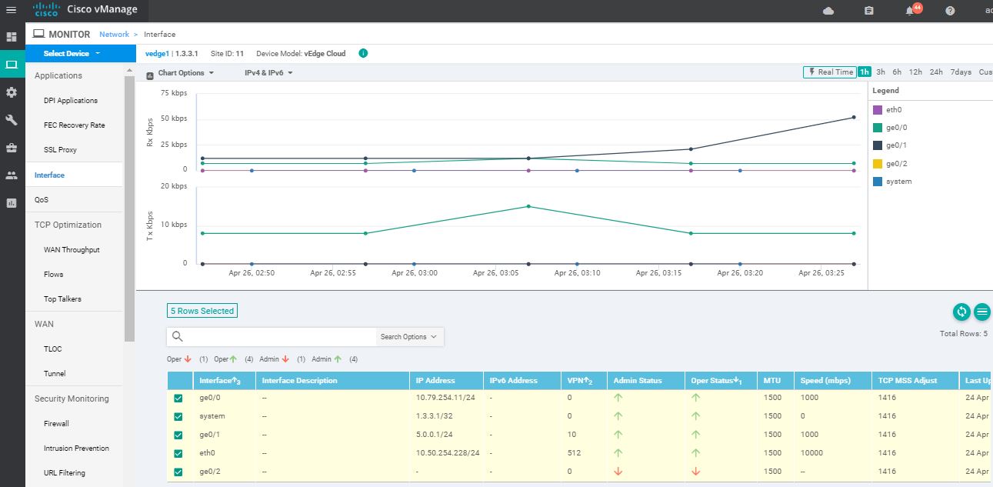993x487 pixels.
Task: Open the Configuration gear icon in the sidebar
Action: 12,92
